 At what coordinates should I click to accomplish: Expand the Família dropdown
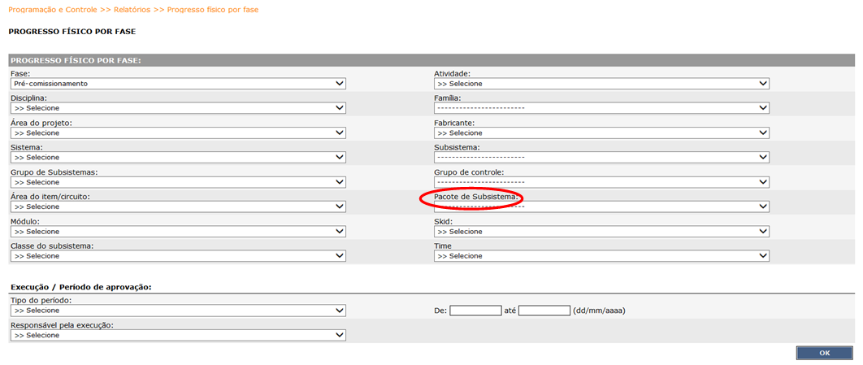[601, 108]
